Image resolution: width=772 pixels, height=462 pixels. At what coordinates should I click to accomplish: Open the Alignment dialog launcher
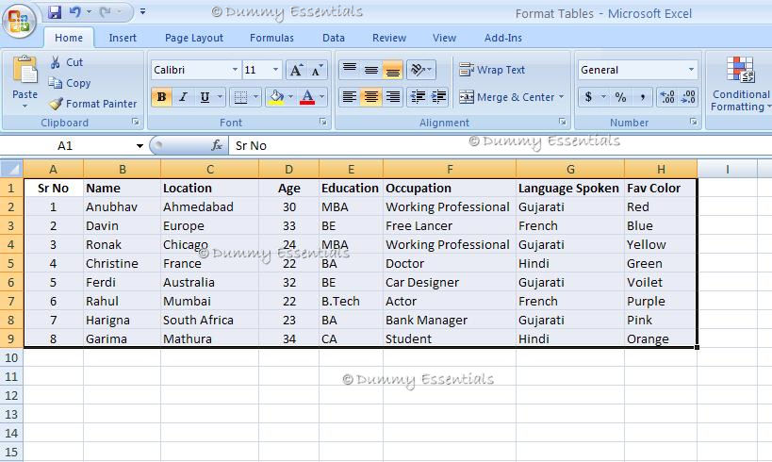pos(562,122)
